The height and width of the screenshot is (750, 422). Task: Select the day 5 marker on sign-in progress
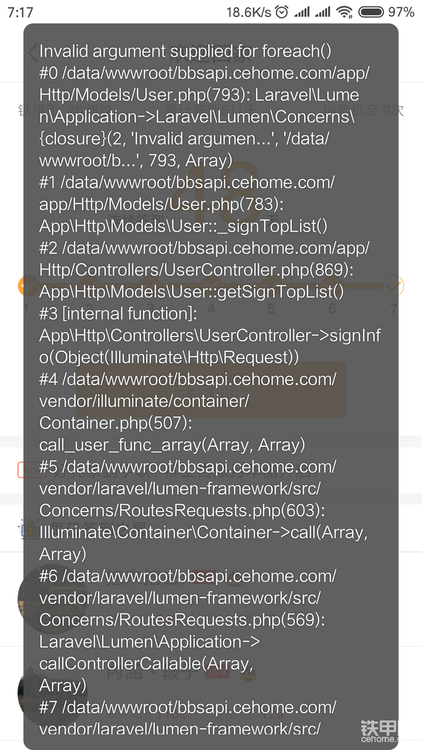pyautogui.click(x=271, y=308)
